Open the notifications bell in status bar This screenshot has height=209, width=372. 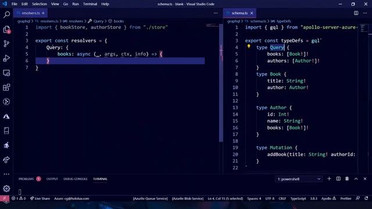click(x=366, y=199)
